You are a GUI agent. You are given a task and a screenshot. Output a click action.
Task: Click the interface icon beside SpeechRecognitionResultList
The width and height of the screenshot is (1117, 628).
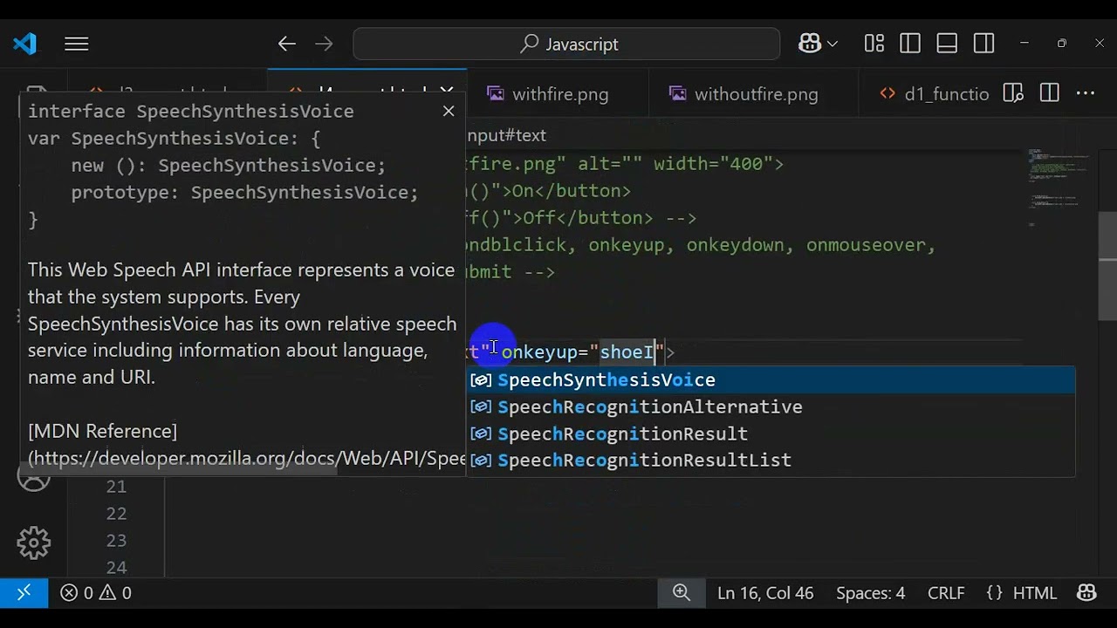pos(481,461)
